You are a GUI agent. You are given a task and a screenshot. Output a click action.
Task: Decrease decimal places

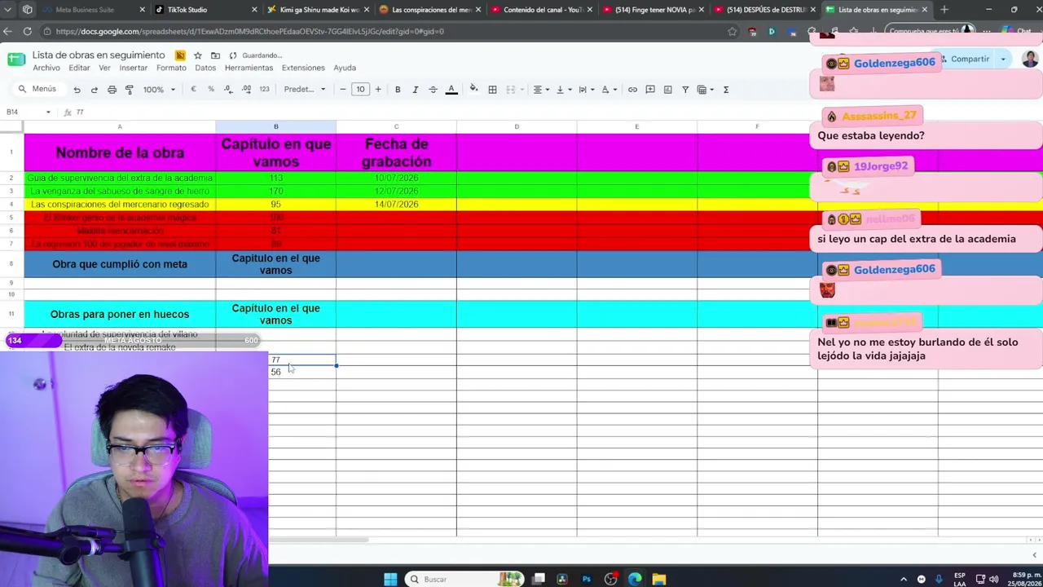[228, 90]
